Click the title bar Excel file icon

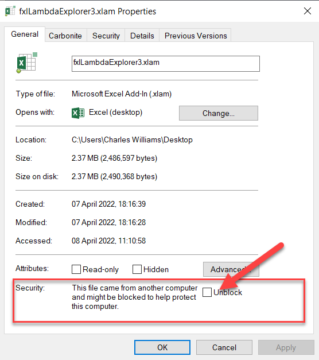[x=10, y=11]
